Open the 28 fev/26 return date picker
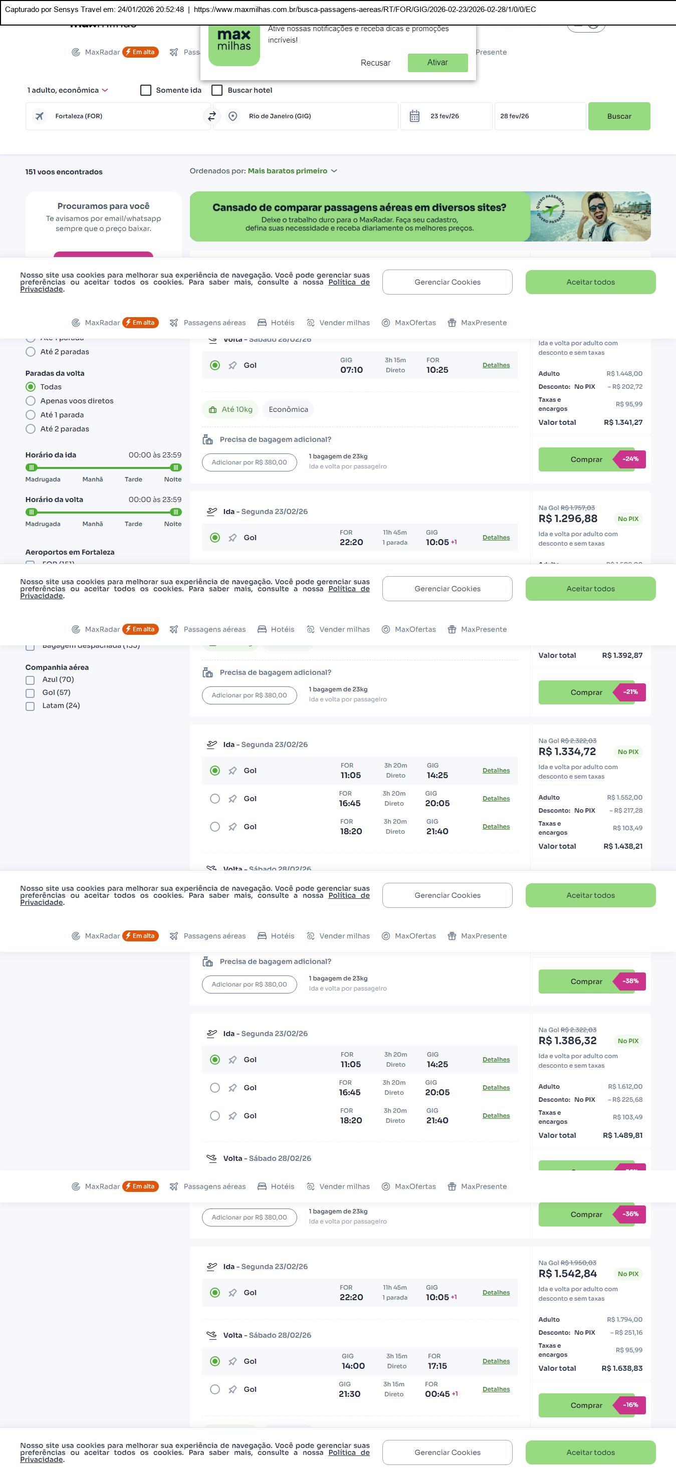 click(x=539, y=116)
